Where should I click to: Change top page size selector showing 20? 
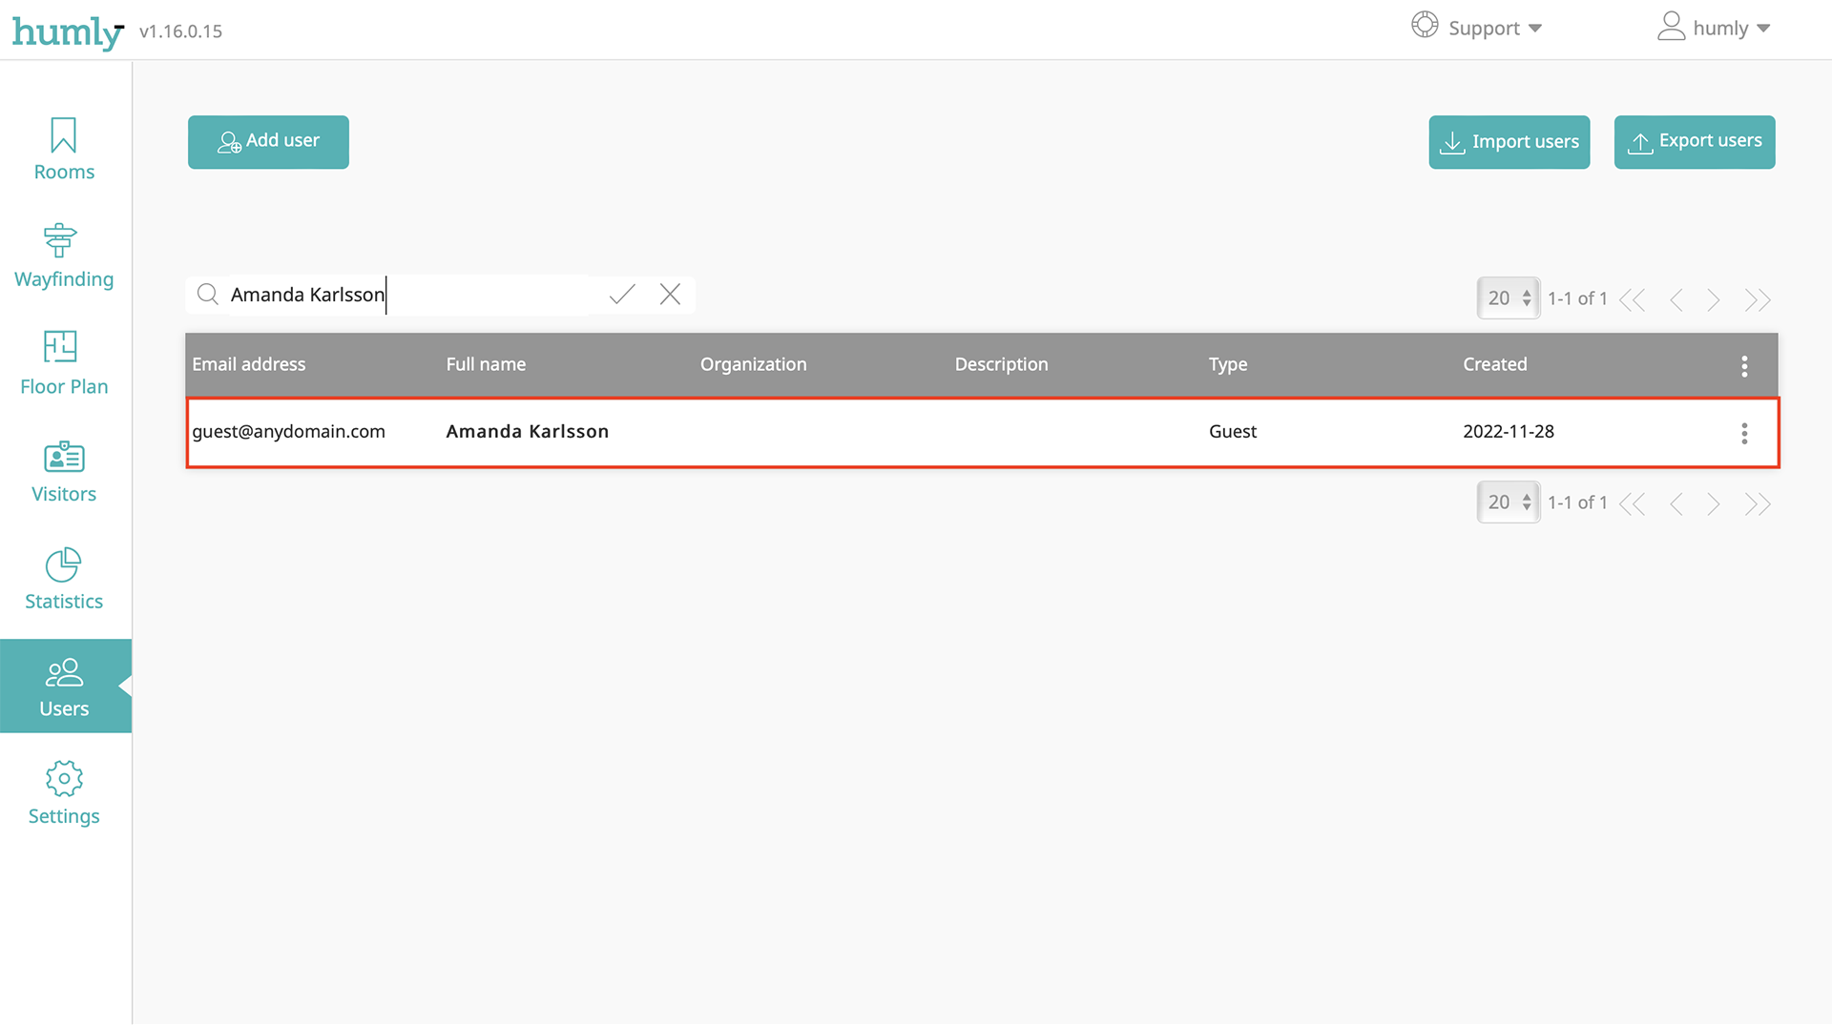pos(1509,298)
